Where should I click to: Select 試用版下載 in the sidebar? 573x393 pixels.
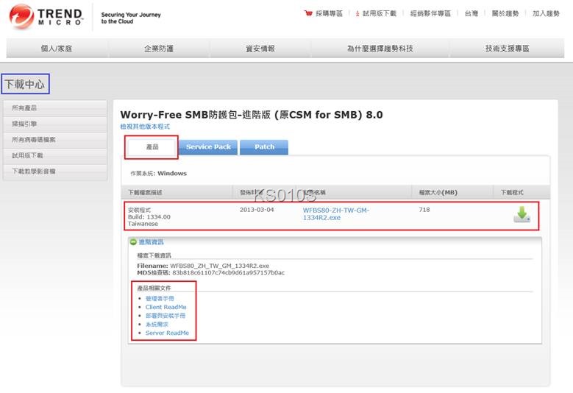pos(55,155)
